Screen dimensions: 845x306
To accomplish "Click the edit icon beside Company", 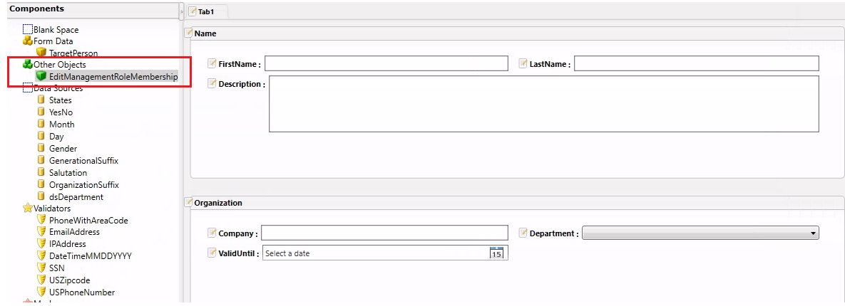I will (212, 233).
